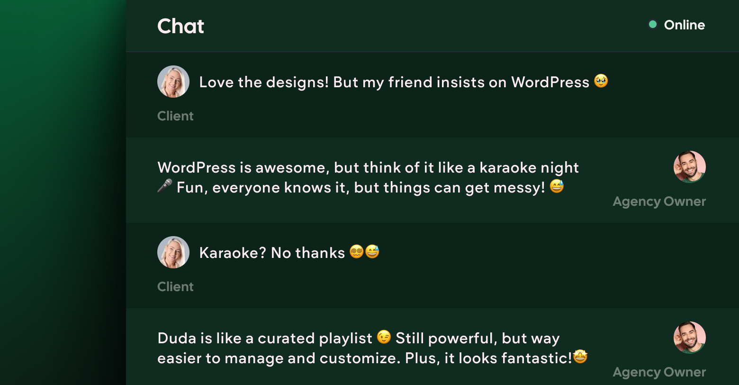Click the agency owner avatar beside karaoke message
Viewport: 739px width, 385px height.
[690, 167]
